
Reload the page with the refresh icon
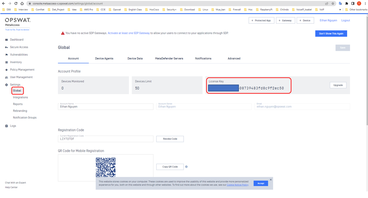[16, 3]
